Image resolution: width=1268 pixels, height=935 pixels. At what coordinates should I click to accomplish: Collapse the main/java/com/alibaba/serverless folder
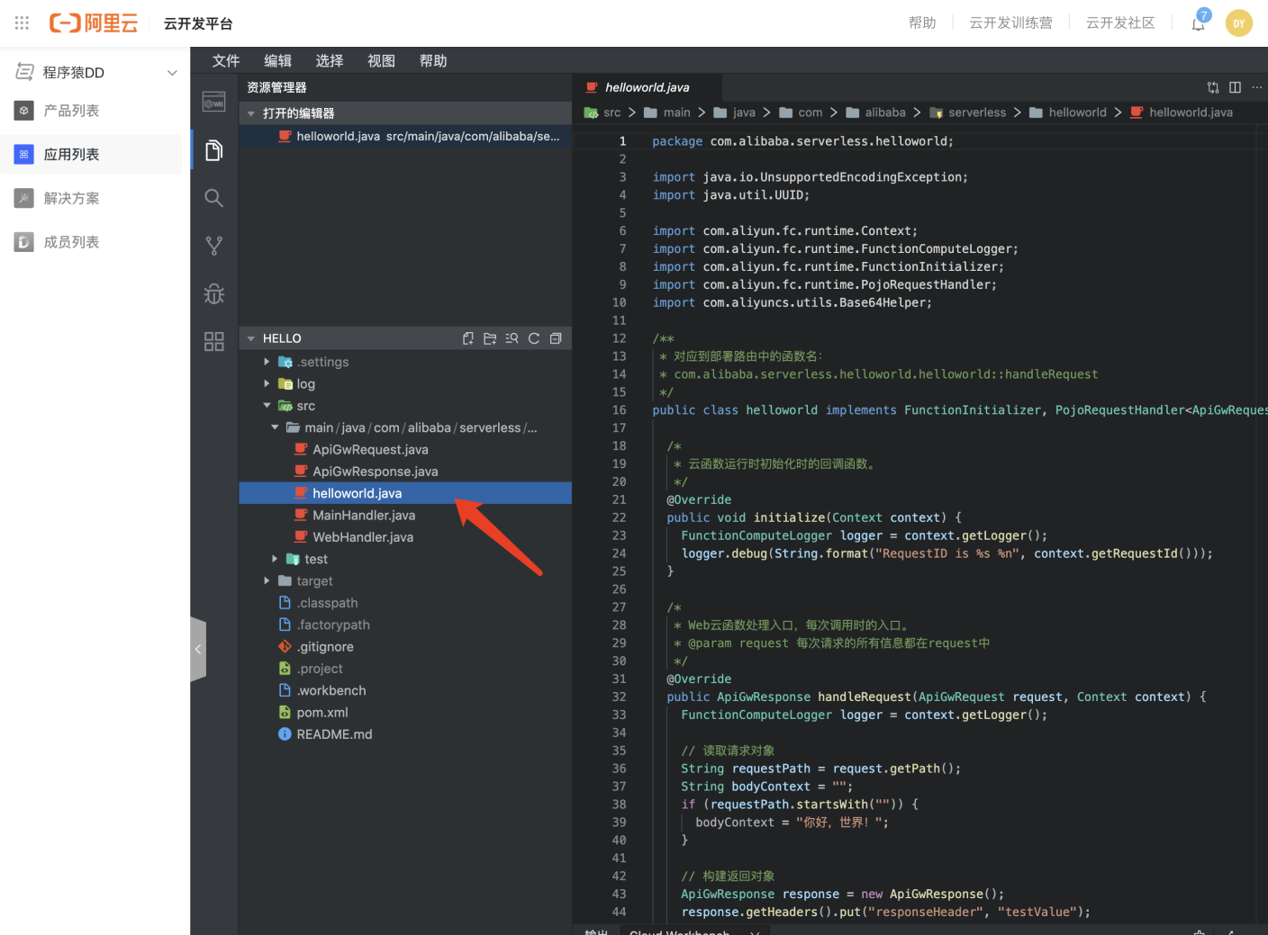pos(275,427)
